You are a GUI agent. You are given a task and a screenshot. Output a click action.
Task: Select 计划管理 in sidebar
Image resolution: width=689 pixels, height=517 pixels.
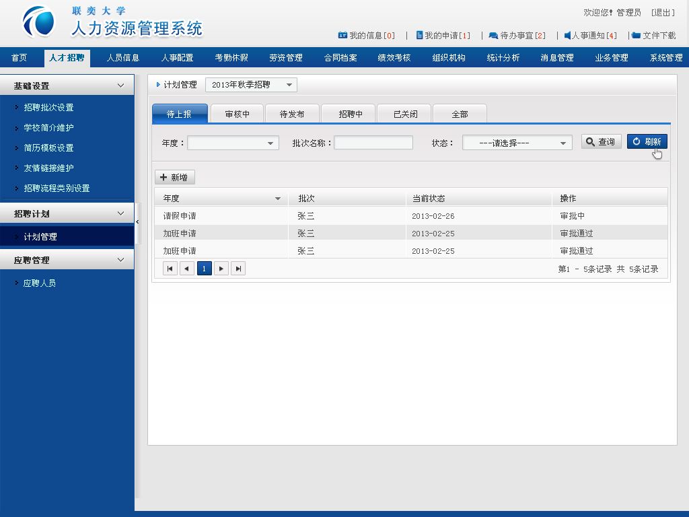coord(67,236)
